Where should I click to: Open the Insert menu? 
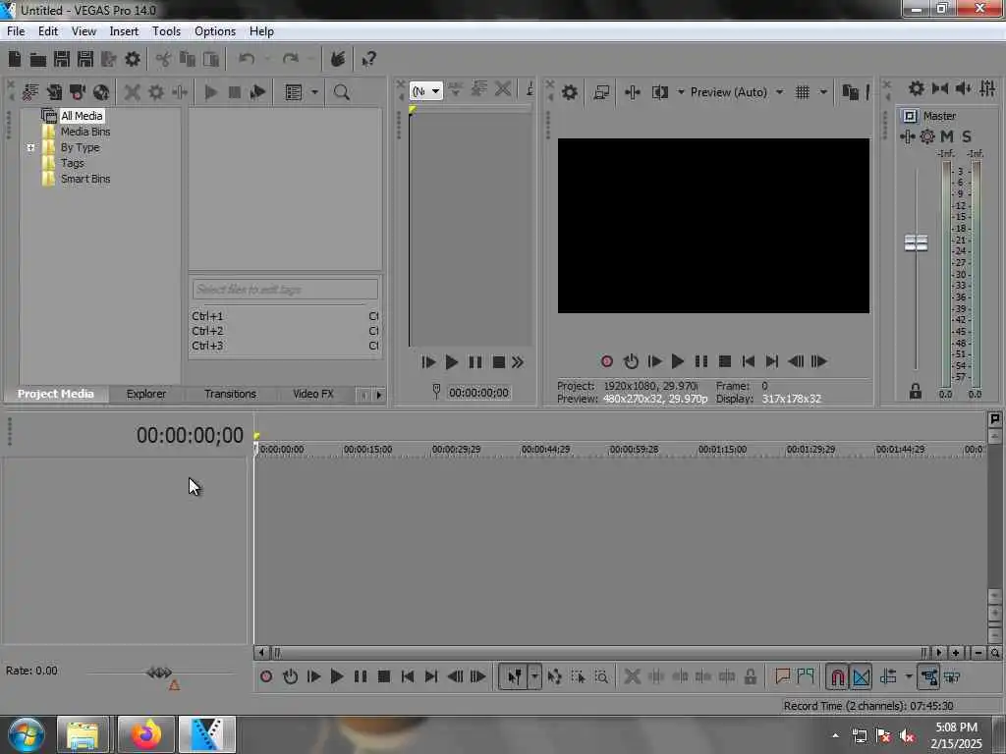tap(124, 31)
